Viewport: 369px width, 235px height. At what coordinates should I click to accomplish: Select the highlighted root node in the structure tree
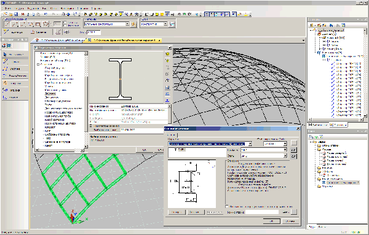pos(331,30)
